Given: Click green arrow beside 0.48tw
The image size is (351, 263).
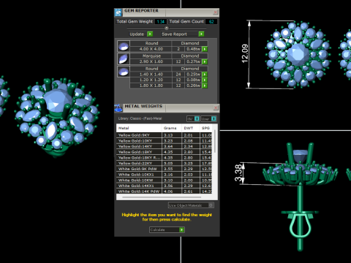Looking at the screenshot, I should tap(205, 49).
